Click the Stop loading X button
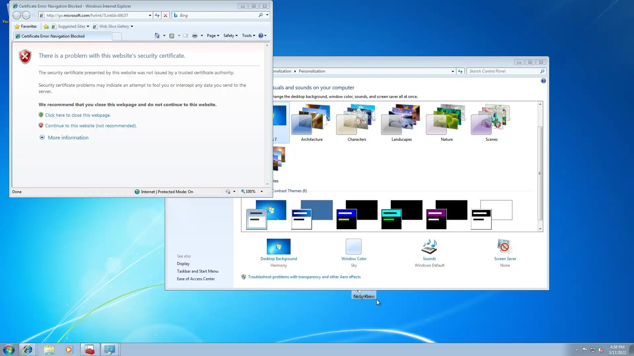This screenshot has height=356, width=634. coord(165,15)
